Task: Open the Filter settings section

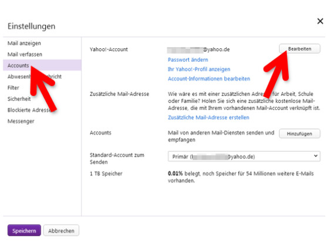Action: point(14,88)
